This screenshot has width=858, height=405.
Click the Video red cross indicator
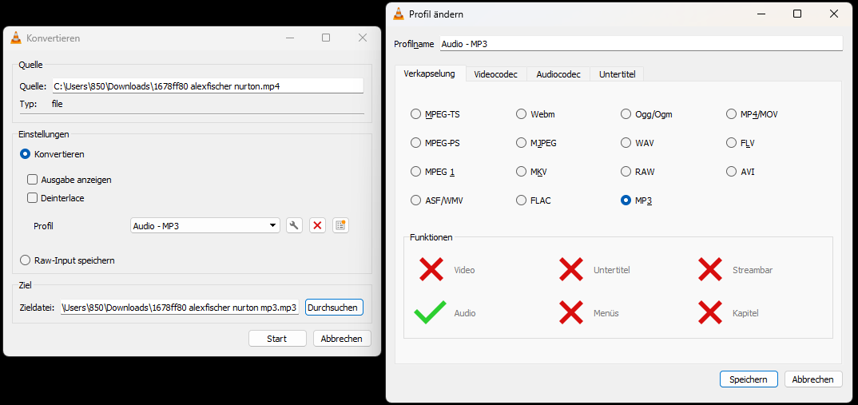point(431,270)
